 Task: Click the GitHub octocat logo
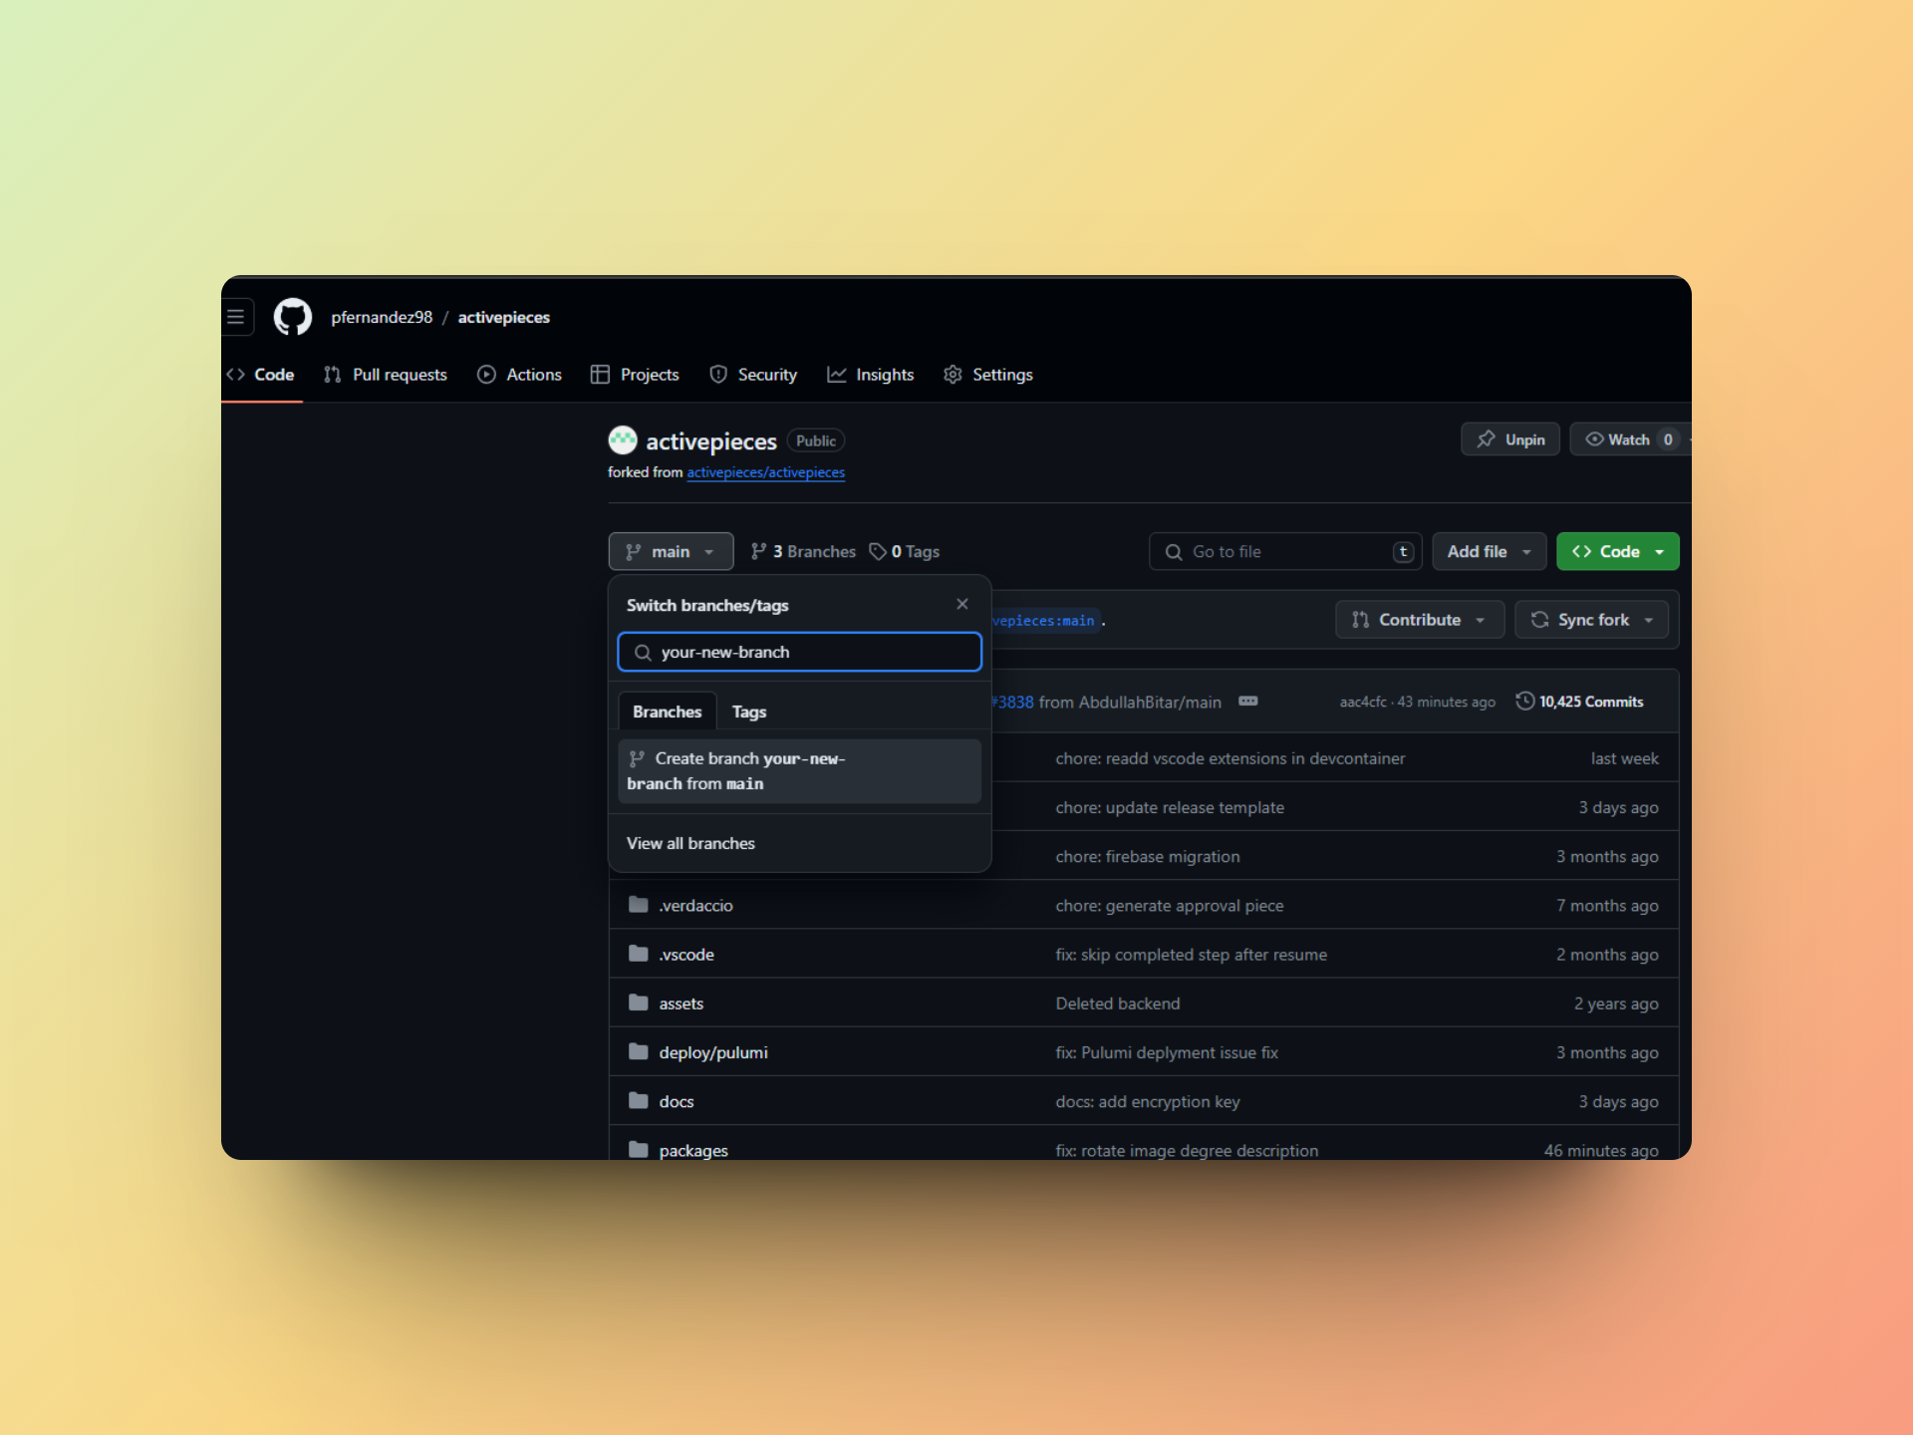(x=293, y=317)
